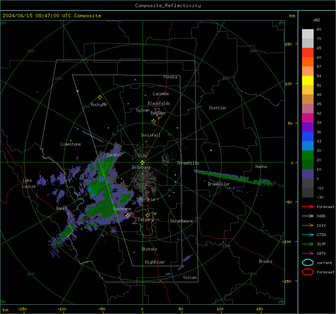Click the ThreeHills label

coord(188,163)
